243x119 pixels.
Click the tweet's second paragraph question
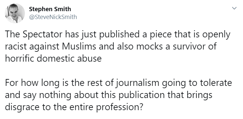click(119, 95)
